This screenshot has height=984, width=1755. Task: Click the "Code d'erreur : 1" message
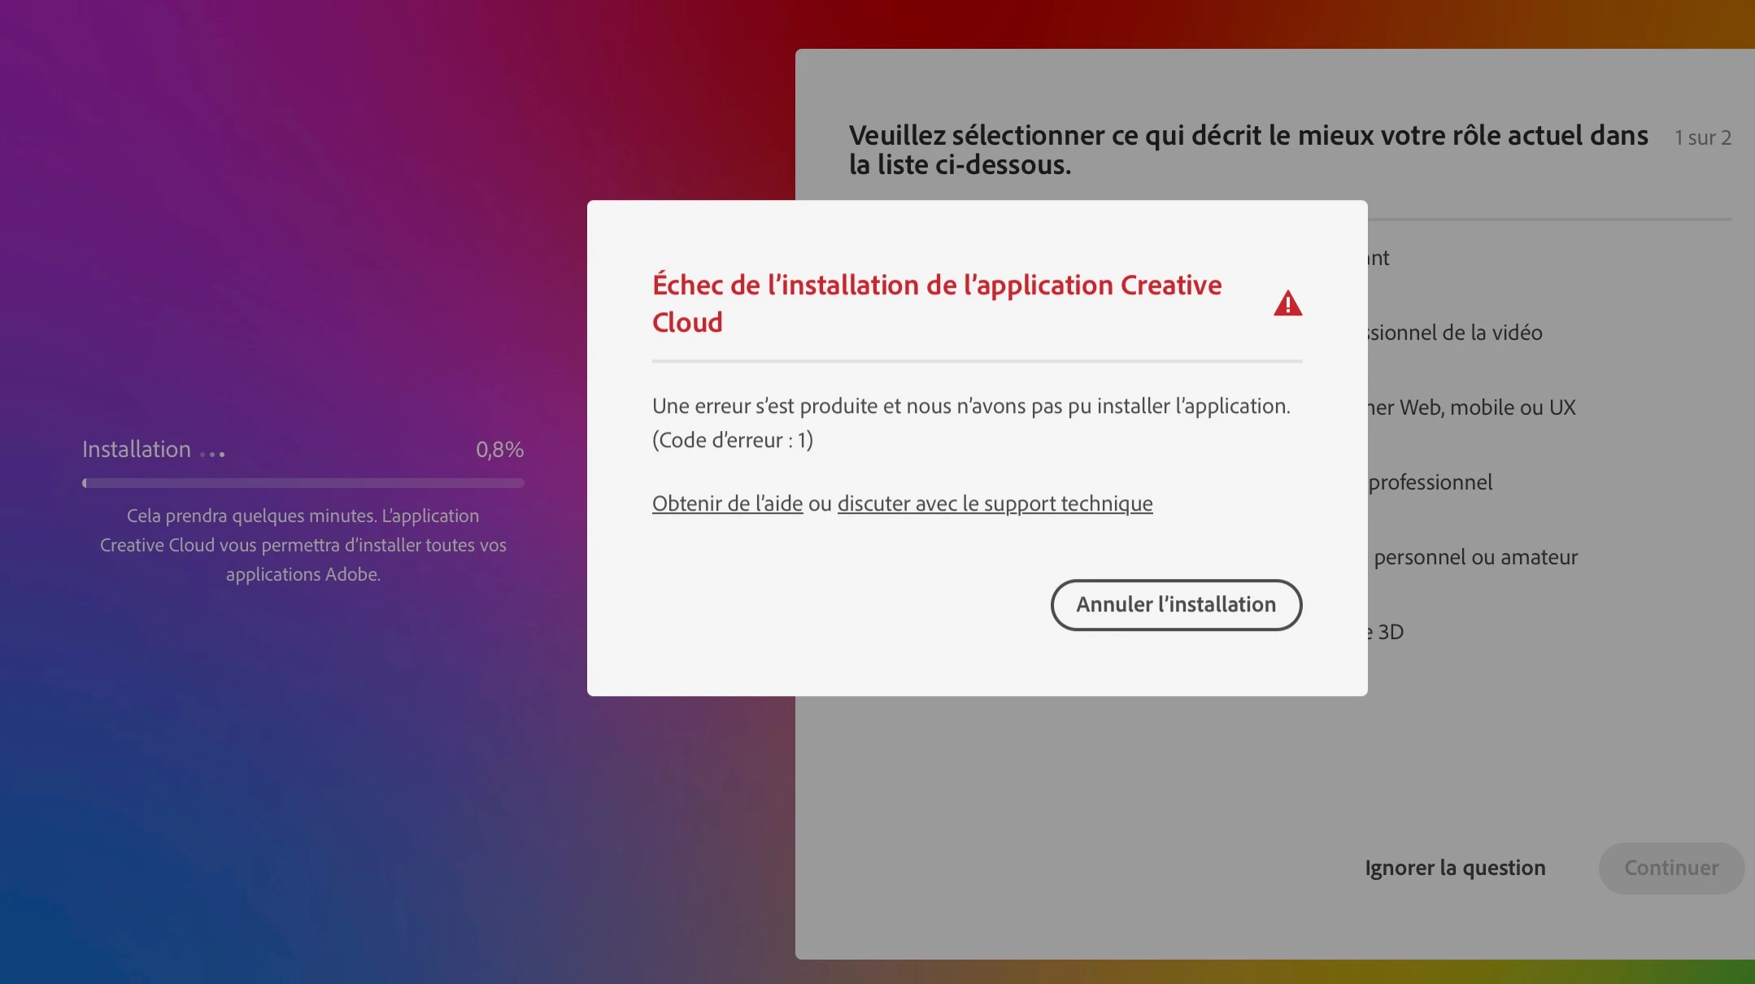point(732,440)
